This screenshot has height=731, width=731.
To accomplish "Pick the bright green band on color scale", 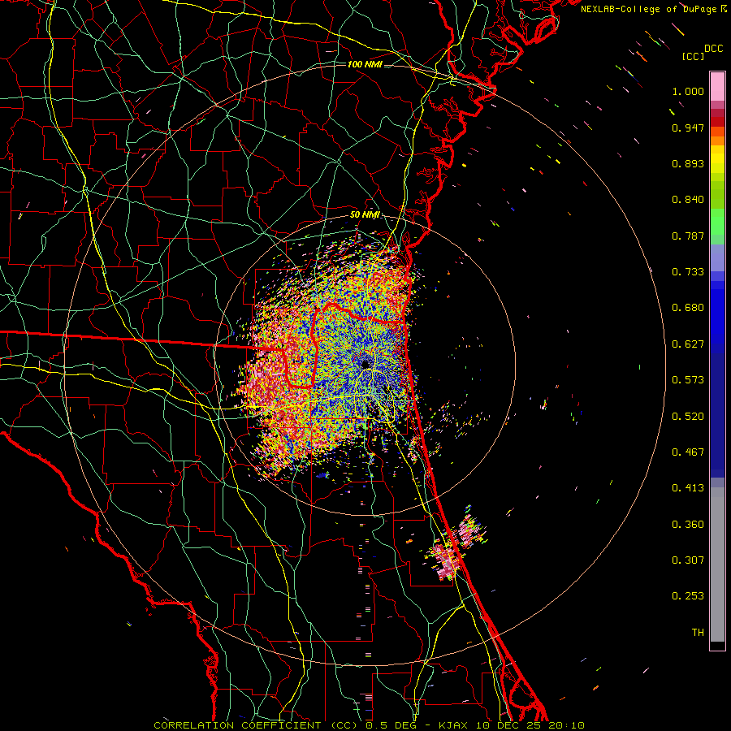I will point(717,222).
